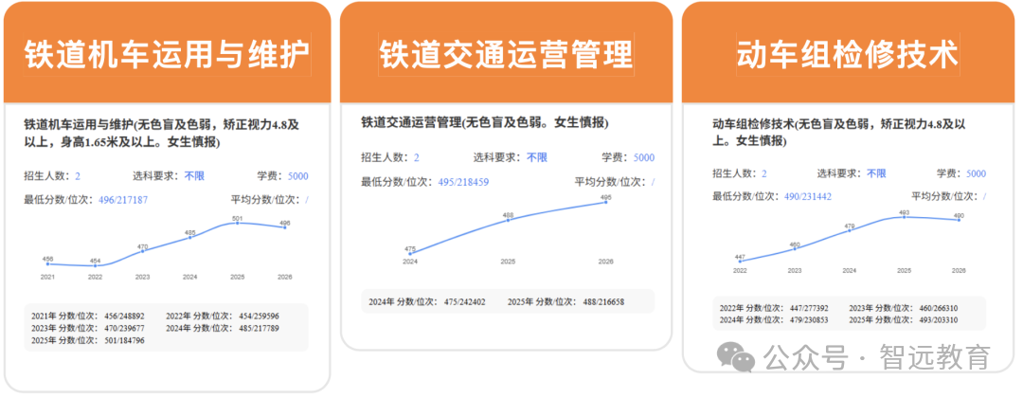
Task: Click the 2026 axis label on 铁道交通运营管理 chart
Action: [605, 262]
